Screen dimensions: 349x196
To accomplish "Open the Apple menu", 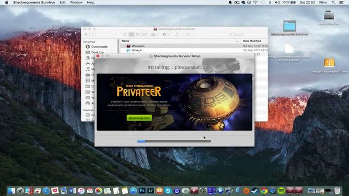I will 7,2.
